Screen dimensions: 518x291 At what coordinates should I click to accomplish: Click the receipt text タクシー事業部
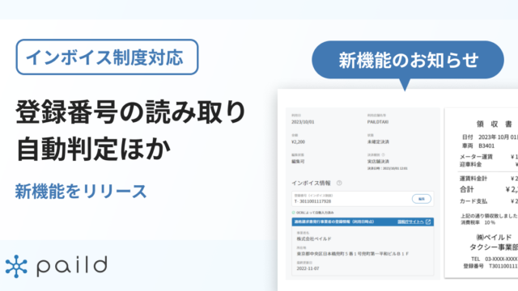click(494, 247)
